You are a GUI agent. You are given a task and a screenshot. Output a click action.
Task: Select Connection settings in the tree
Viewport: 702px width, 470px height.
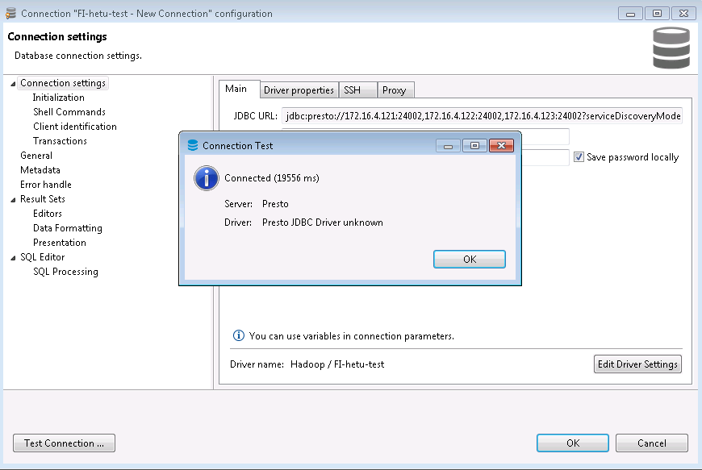click(63, 83)
